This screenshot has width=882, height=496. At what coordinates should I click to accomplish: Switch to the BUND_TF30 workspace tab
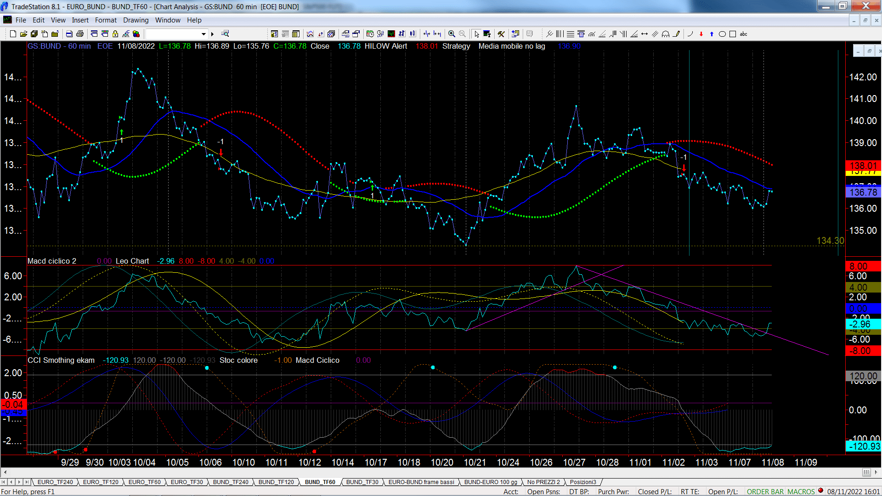362,482
